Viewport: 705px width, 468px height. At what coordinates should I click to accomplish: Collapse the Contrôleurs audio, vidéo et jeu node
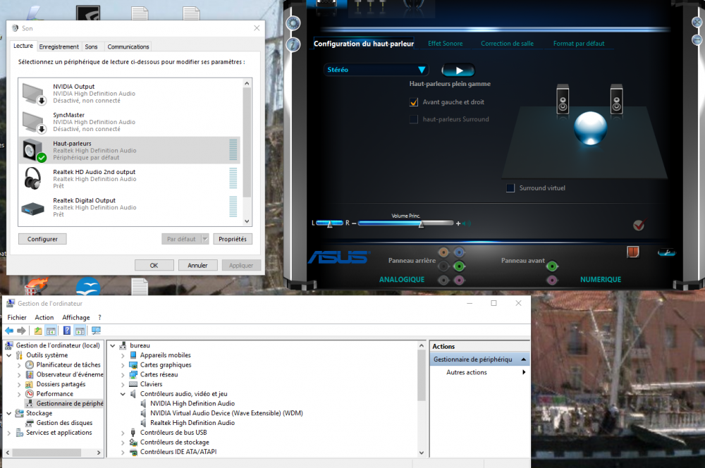tap(123, 394)
